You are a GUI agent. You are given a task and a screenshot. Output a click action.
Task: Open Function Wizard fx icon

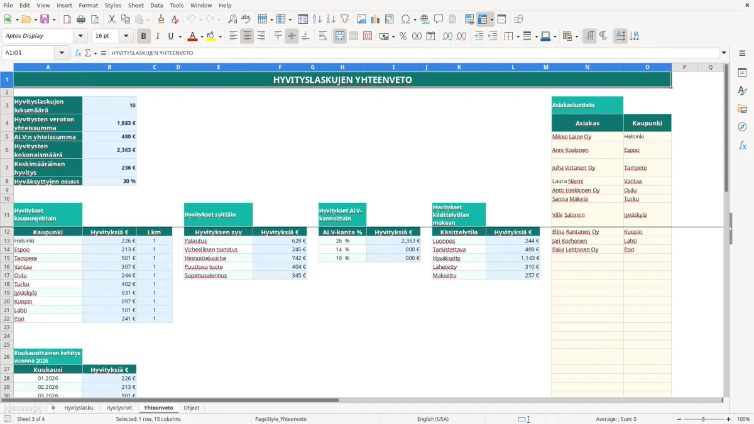79,53
